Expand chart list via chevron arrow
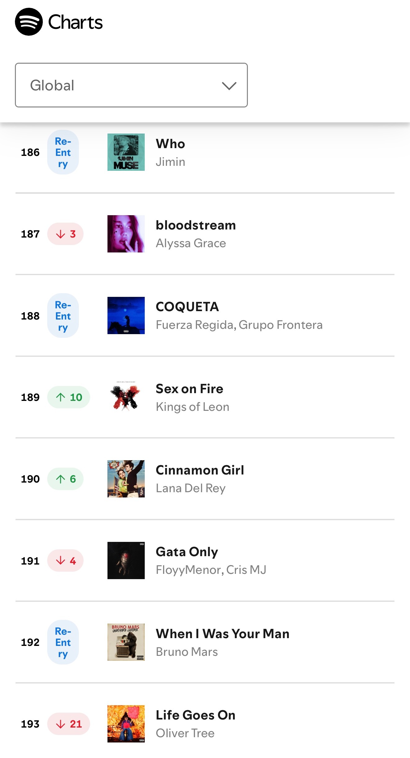 (x=229, y=86)
